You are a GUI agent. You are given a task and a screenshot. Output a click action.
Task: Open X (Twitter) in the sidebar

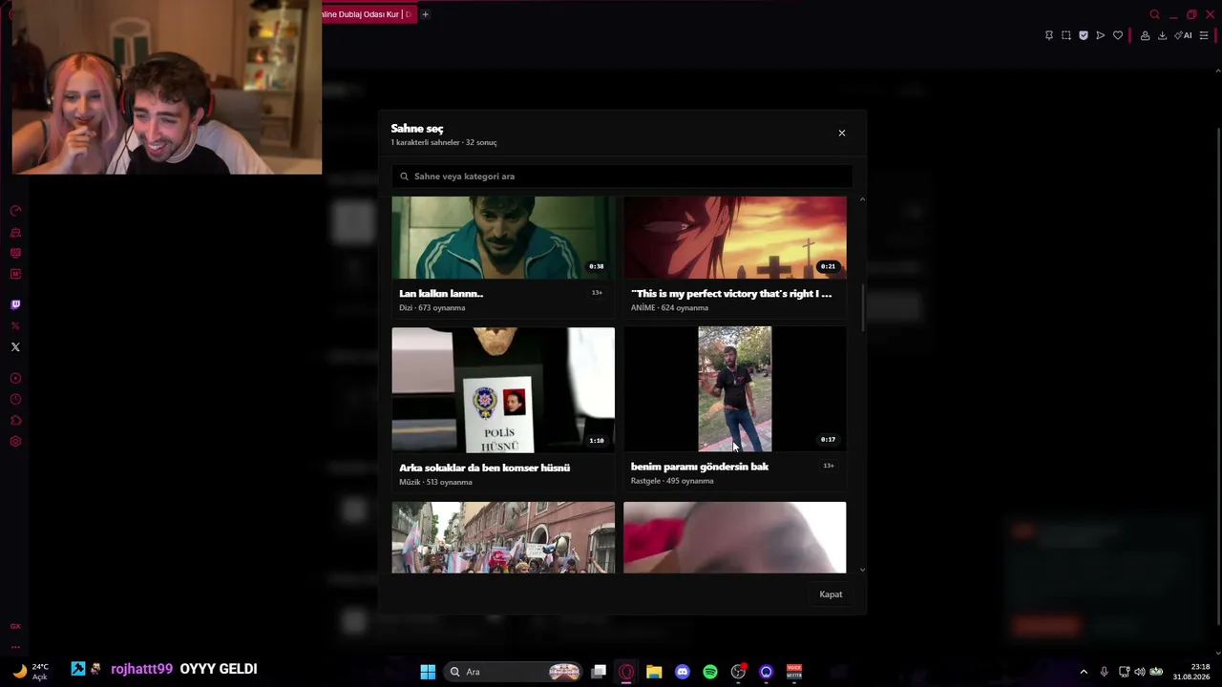[15, 347]
